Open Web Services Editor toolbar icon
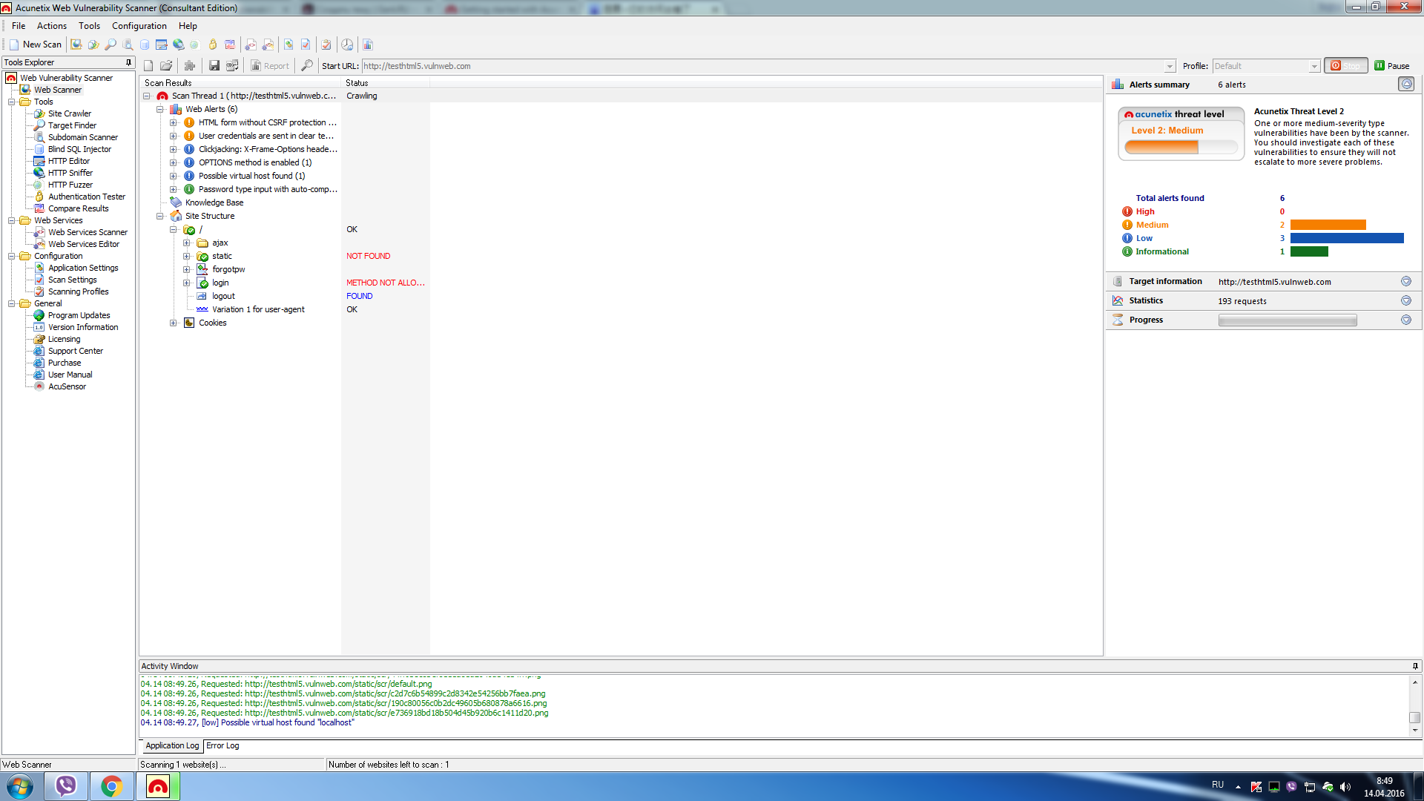 coord(268,44)
